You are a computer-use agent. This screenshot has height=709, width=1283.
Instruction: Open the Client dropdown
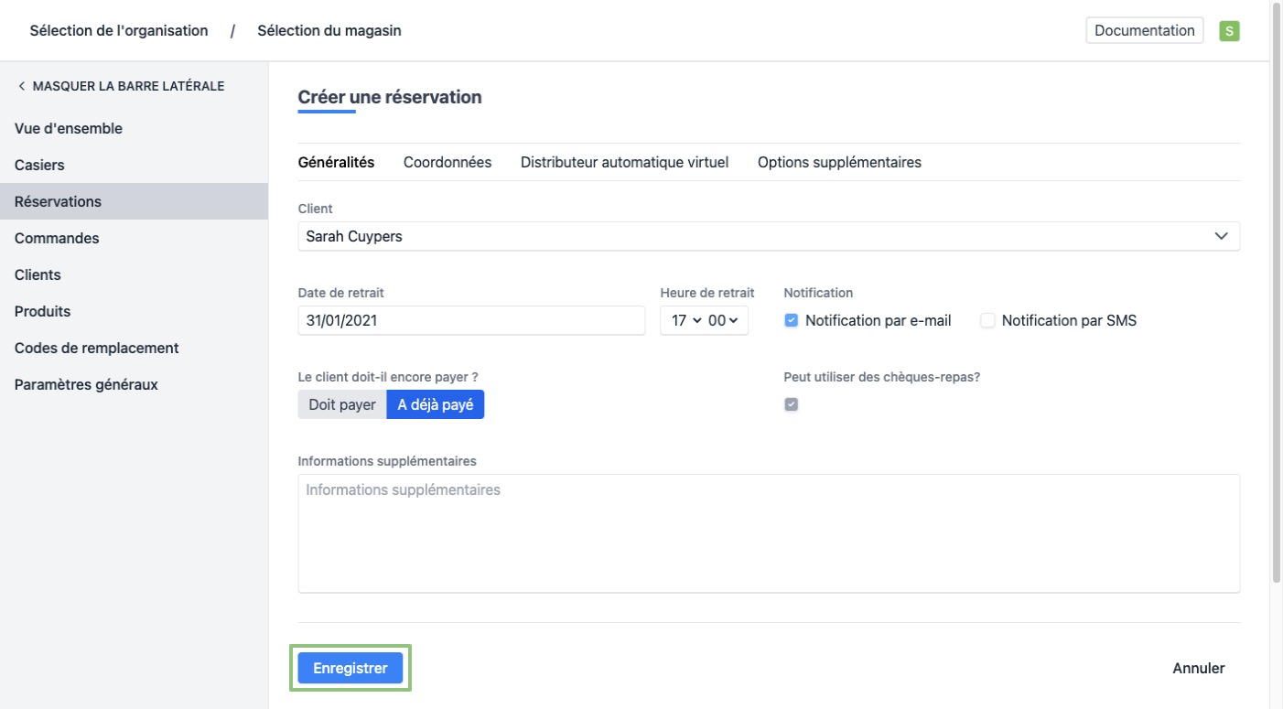[x=768, y=236]
